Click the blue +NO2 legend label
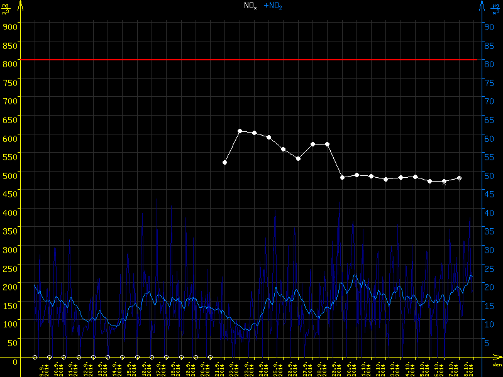Viewport: 503px width, 377px height. click(272, 6)
